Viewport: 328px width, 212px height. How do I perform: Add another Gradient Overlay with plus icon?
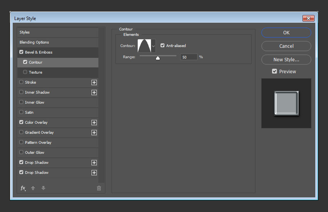(x=94, y=133)
